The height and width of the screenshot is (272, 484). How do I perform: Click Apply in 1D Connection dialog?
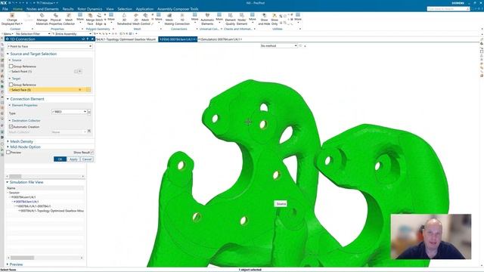coord(73,159)
